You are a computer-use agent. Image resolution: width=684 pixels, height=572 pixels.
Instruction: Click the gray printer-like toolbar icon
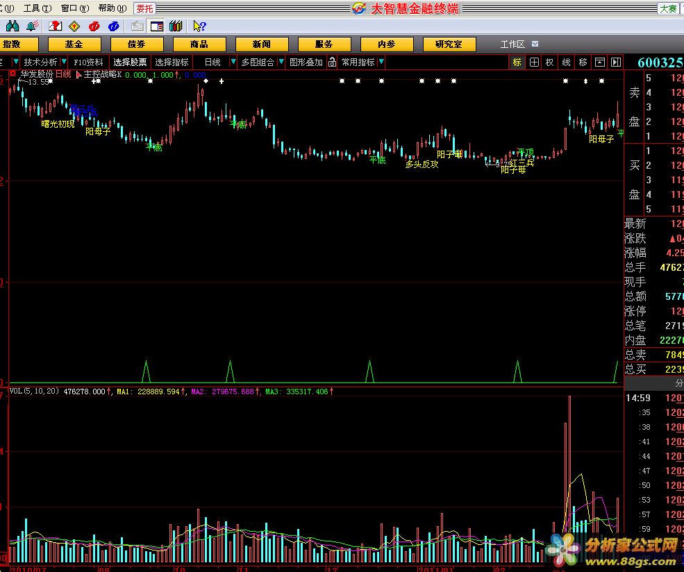coord(137,26)
